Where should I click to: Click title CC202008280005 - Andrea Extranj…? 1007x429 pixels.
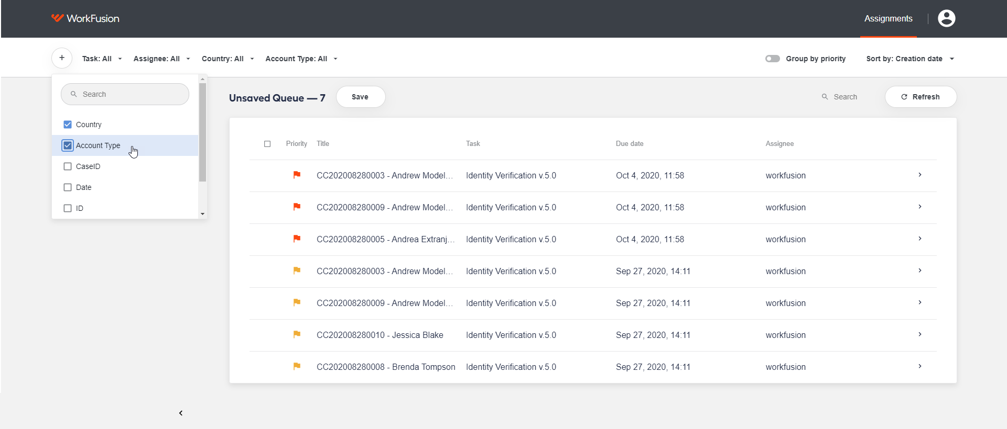click(x=386, y=239)
